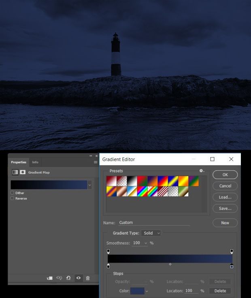The width and height of the screenshot is (251, 298).
Task: Choose the Violet, Green, Orange gradient preset
Action: (x=194, y=181)
